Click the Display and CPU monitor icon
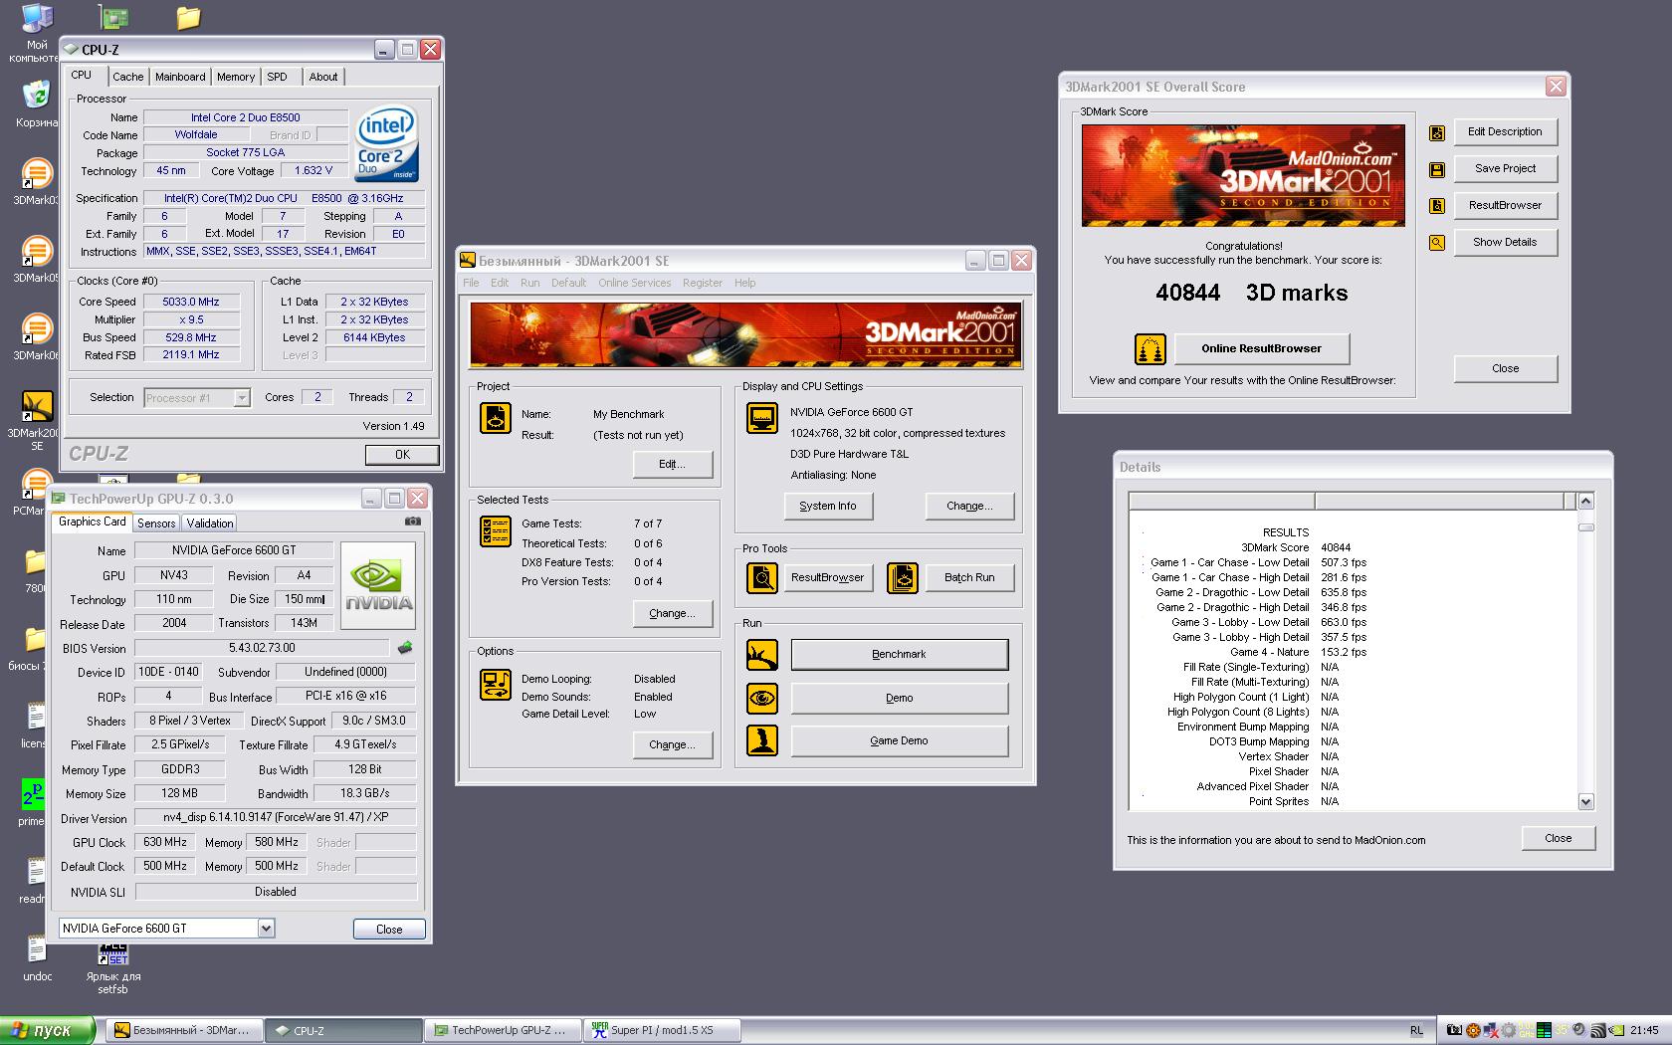 [x=762, y=418]
